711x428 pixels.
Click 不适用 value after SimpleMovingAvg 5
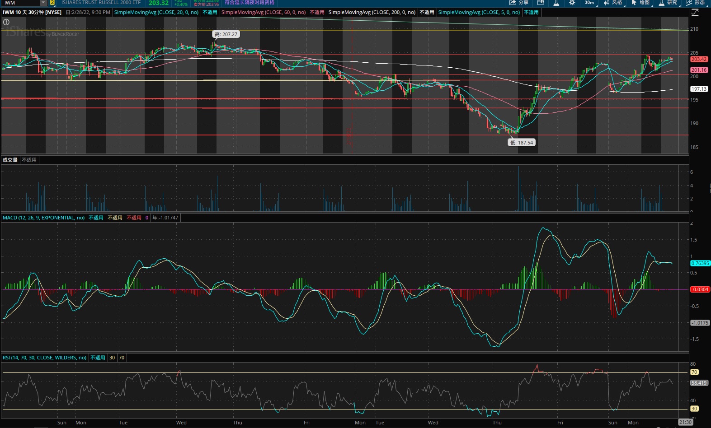coord(531,12)
